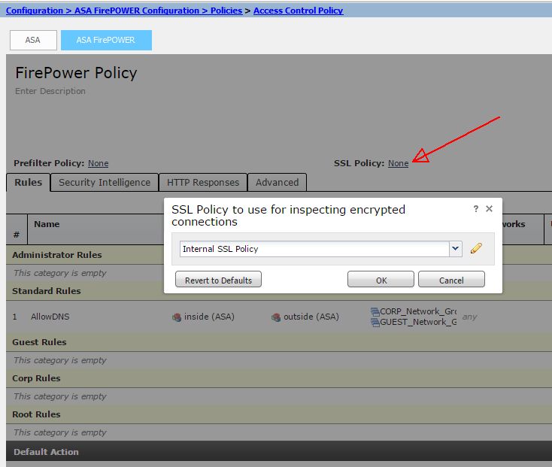
Task: Click 'This category is empty' under Administrator Rules
Action: [x=60, y=273]
